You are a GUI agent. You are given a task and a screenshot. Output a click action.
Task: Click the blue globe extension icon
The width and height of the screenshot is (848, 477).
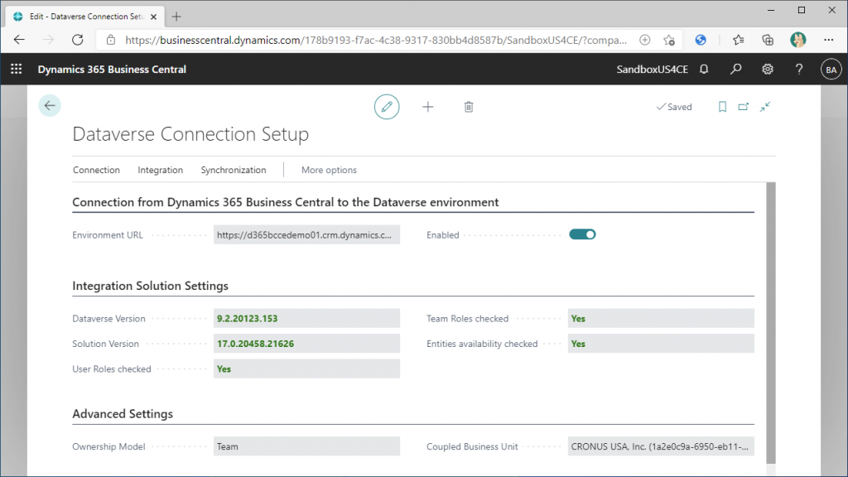tap(701, 40)
